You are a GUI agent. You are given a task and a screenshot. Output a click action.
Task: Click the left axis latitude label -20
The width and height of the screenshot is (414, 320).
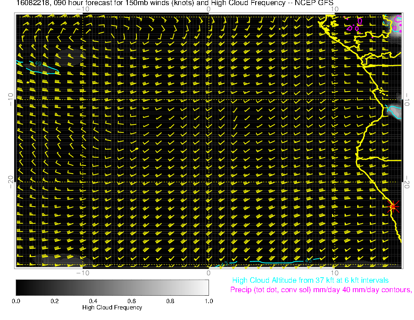(11, 182)
